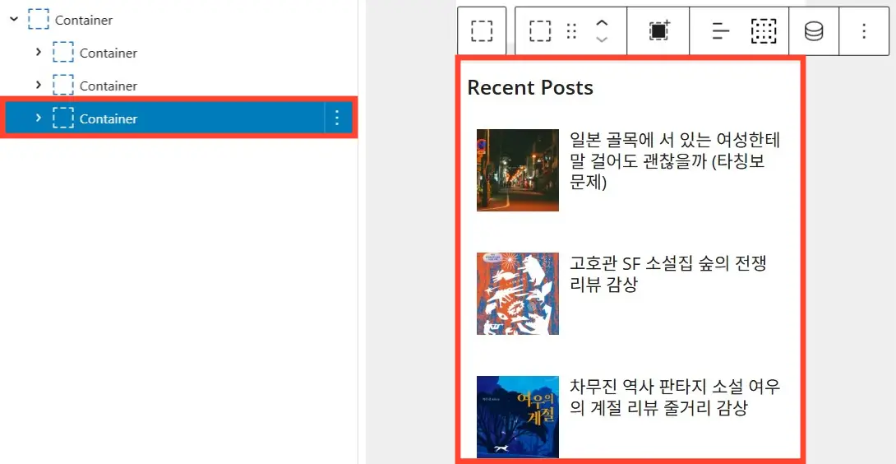896x464 pixels.
Task: Expand the first nested Container item
Action: [x=39, y=52]
